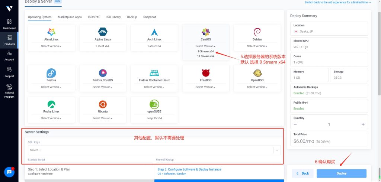Switch to Backup tab
The image size is (381, 182).
(x=132, y=17)
